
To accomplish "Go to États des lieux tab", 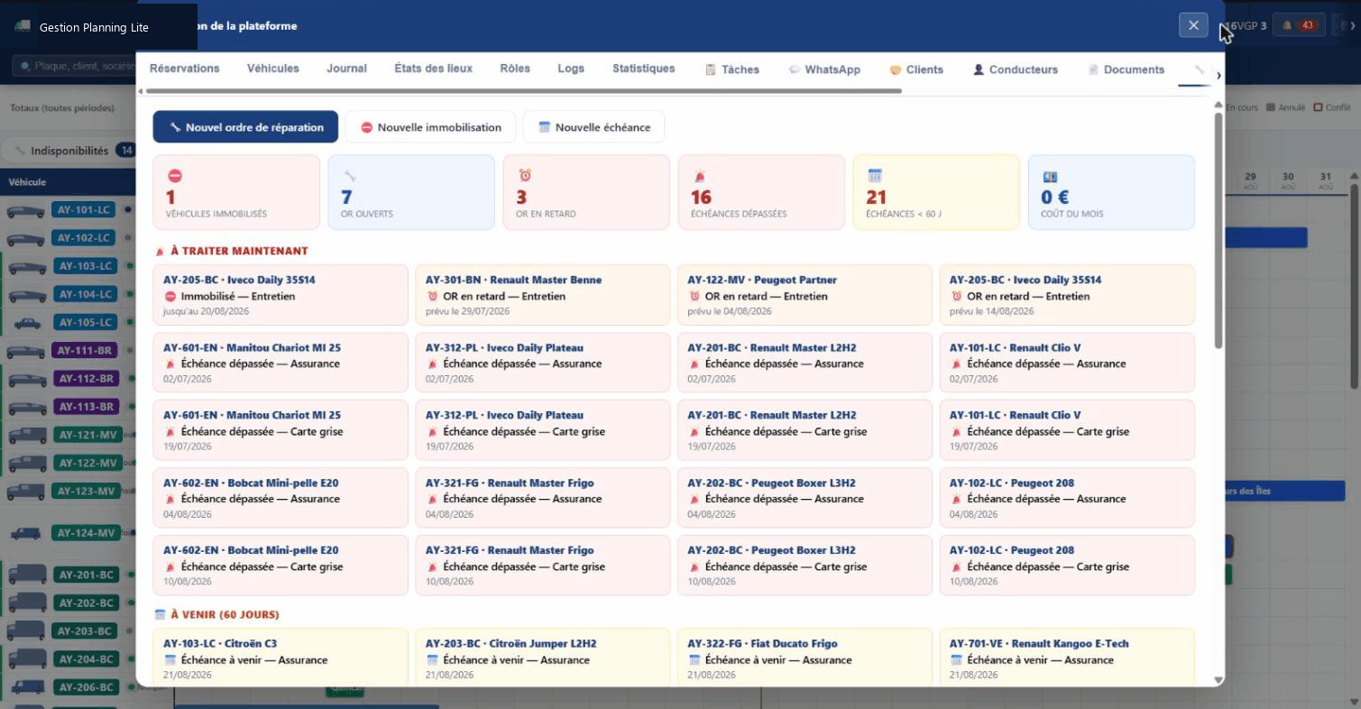I will tap(433, 69).
